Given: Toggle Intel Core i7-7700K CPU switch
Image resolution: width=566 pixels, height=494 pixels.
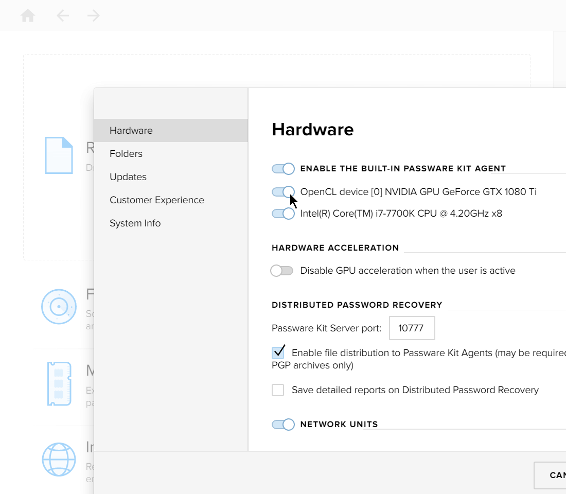Looking at the screenshot, I should [283, 214].
